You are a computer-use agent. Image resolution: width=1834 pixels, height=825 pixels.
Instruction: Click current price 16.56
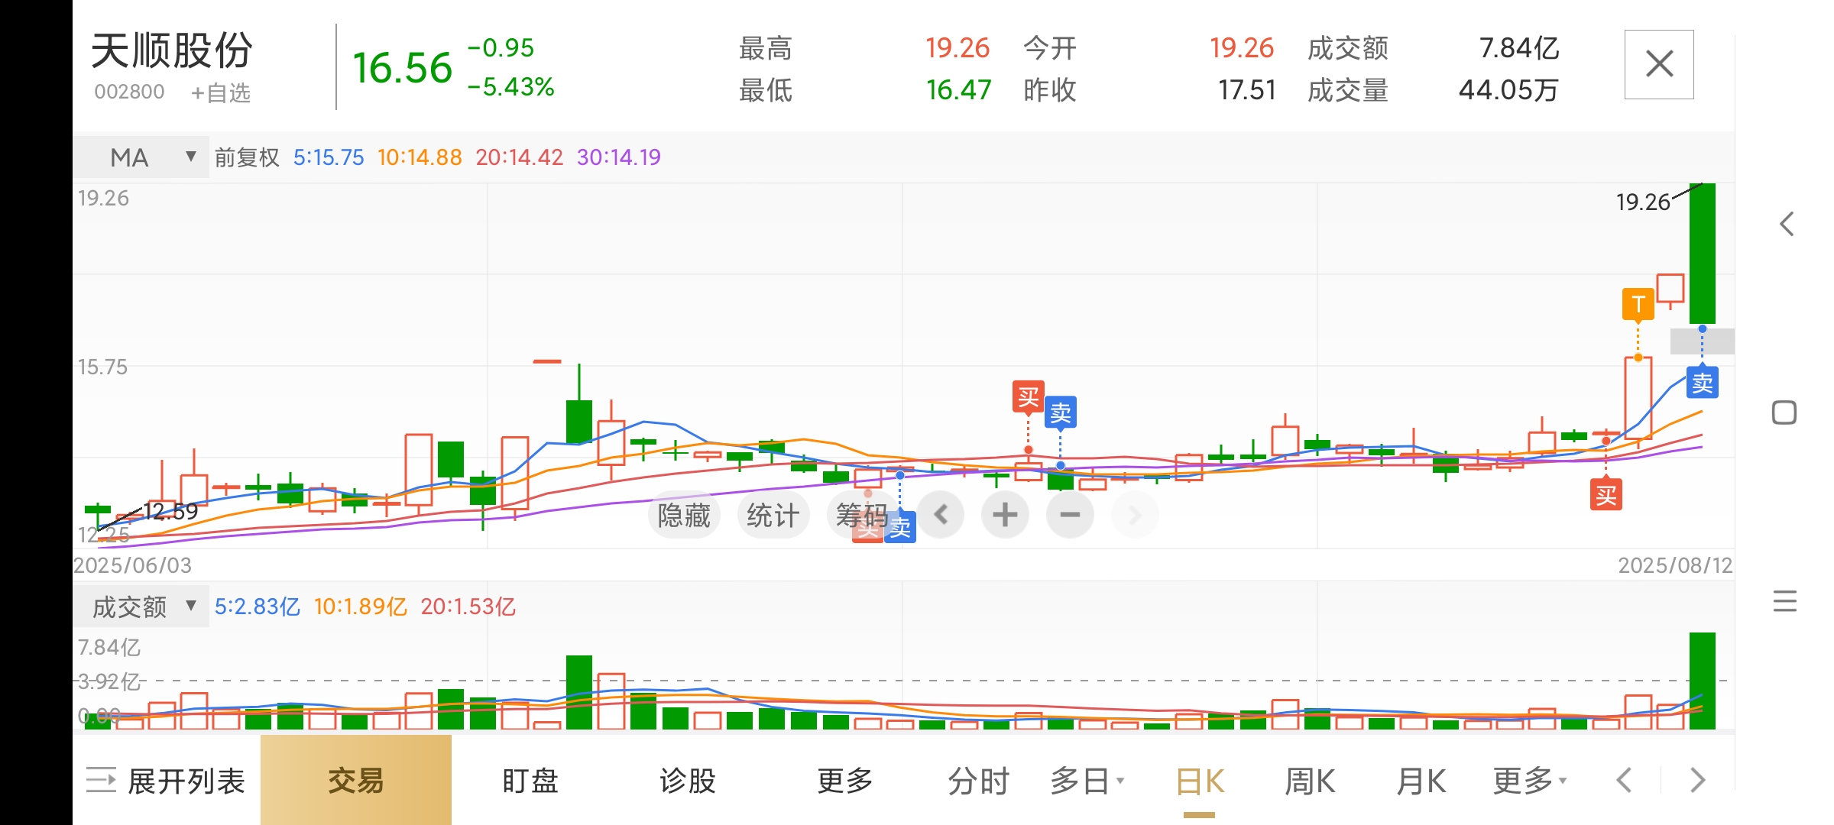(x=402, y=68)
